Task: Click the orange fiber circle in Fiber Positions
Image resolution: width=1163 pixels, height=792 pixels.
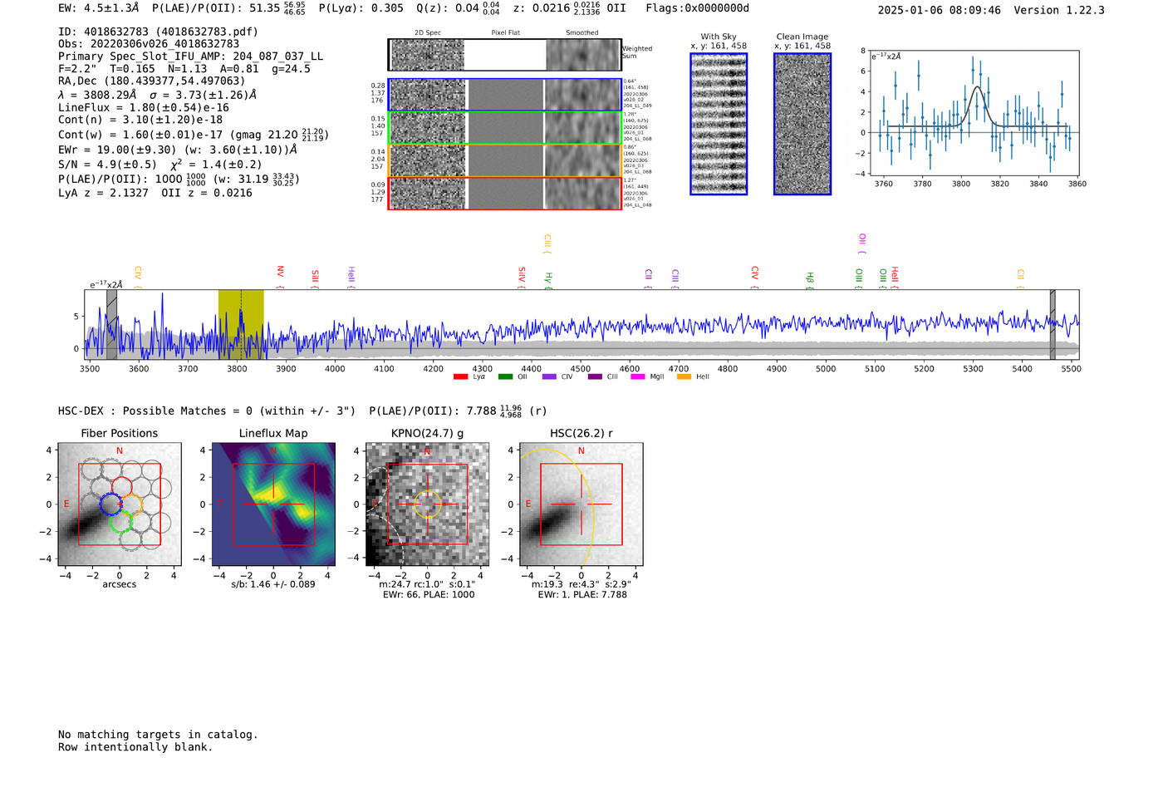Action: (x=131, y=504)
